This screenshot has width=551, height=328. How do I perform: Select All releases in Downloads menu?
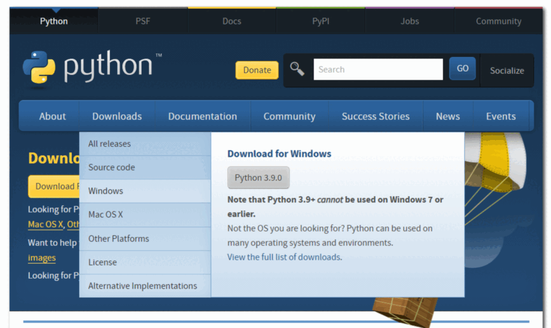tap(145, 143)
